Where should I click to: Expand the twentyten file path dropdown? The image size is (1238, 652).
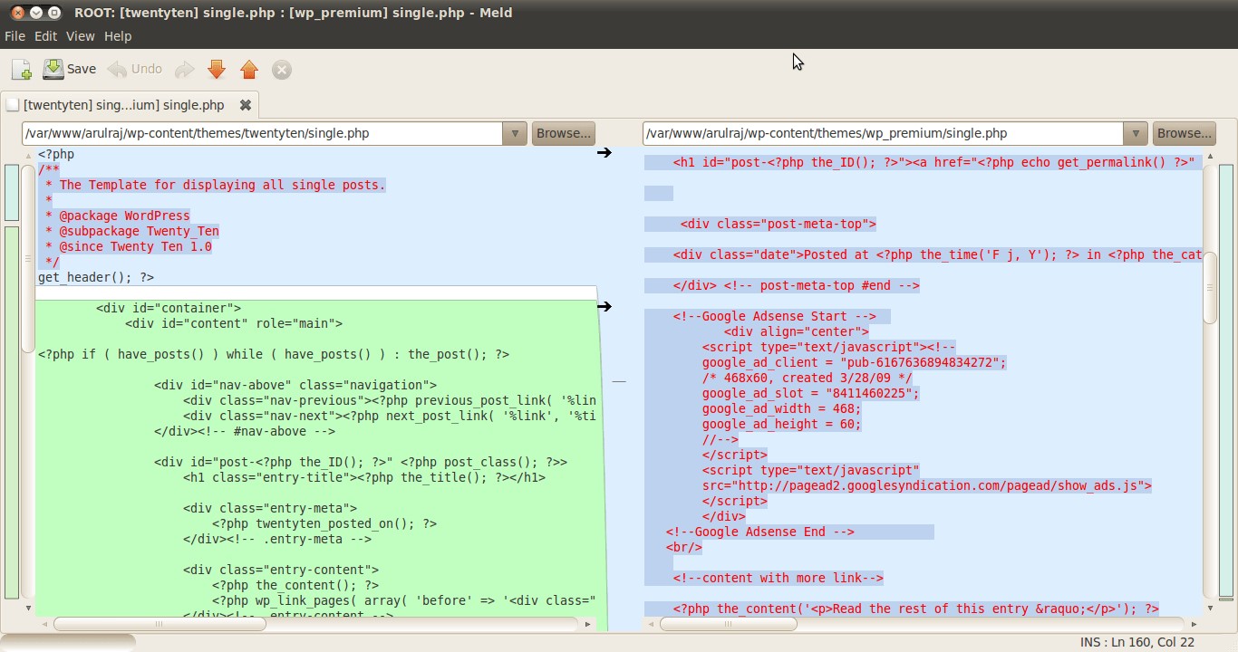click(x=515, y=133)
